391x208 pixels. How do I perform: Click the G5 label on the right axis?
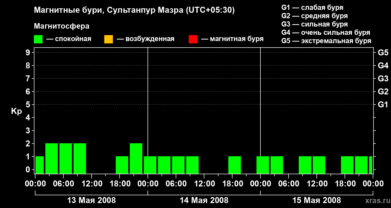point(383,53)
